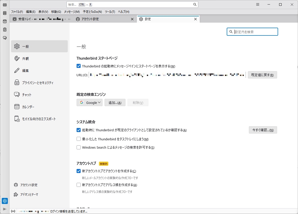The height and width of the screenshot is (214, 298).
Task: Toggle 新アカウントハブでアカウントを作成する checkbox
Action: [x=79, y=171]
